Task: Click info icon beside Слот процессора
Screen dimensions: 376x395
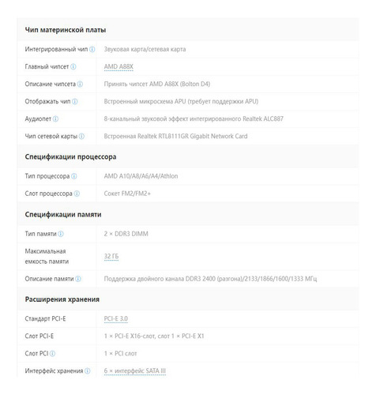Action: [77, 194]
